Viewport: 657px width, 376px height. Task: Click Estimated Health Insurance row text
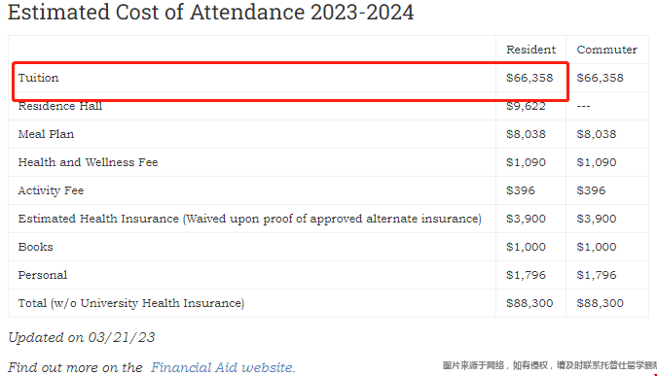pos(250,219)
